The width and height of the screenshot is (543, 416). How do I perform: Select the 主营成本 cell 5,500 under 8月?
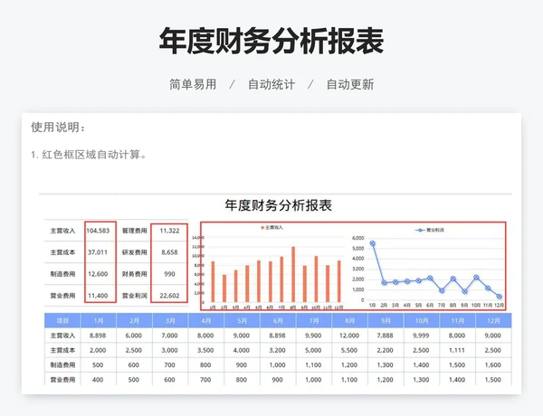(349, 350)
